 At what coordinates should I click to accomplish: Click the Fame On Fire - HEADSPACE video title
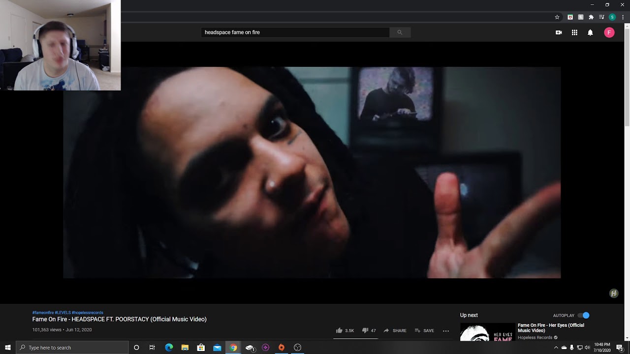pyautogui.click(x=120, y=319)
